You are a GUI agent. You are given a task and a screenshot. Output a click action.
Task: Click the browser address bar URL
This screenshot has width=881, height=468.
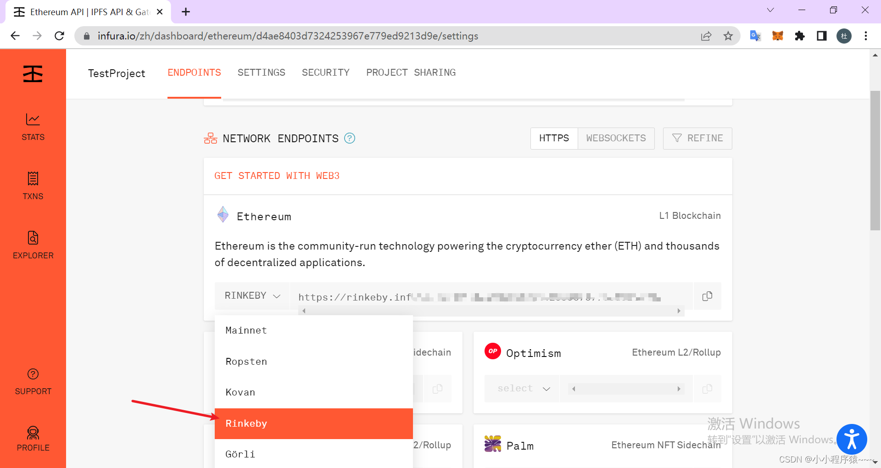(x=288, y=36)
